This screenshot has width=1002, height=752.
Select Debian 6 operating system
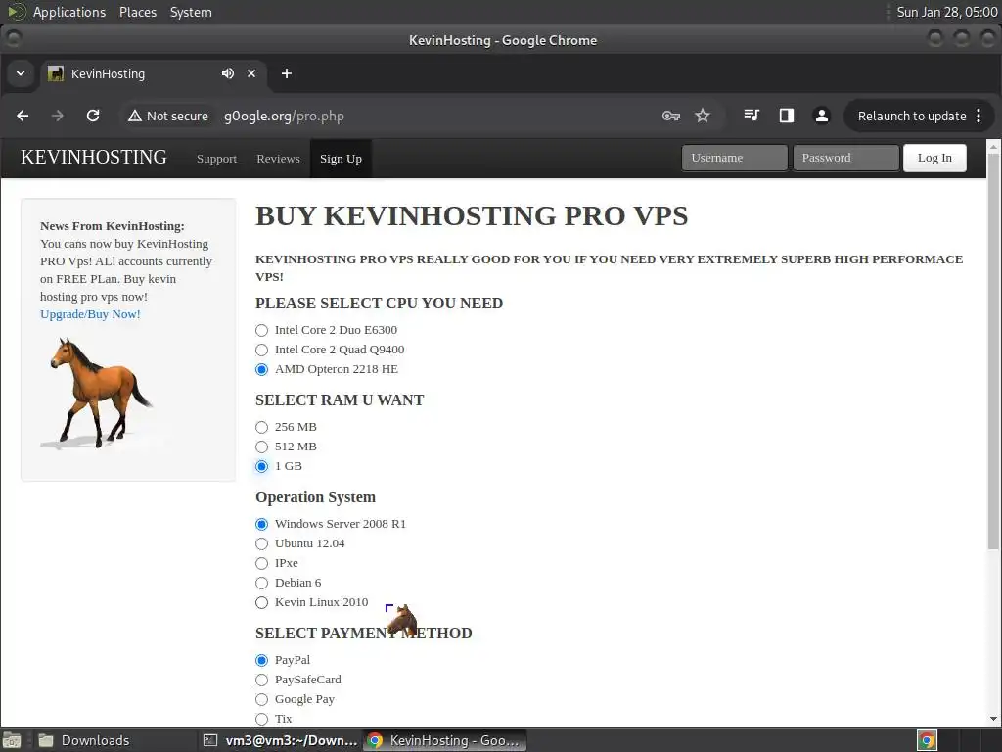[261, 584]
